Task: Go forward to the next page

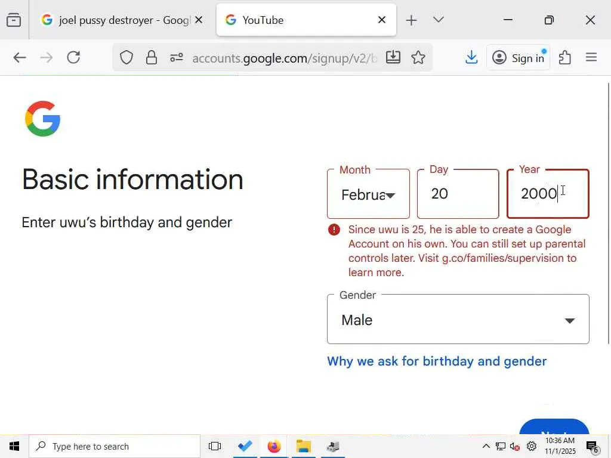Action: (47, 58)
